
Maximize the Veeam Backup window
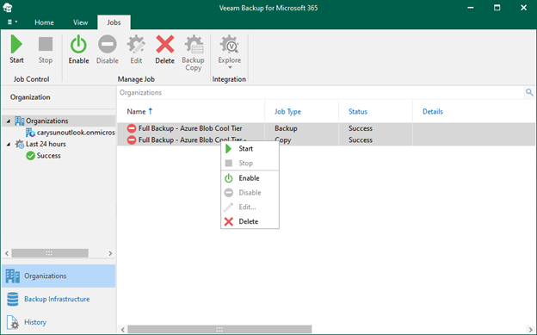pyautogui.click(x=497, y=8)
